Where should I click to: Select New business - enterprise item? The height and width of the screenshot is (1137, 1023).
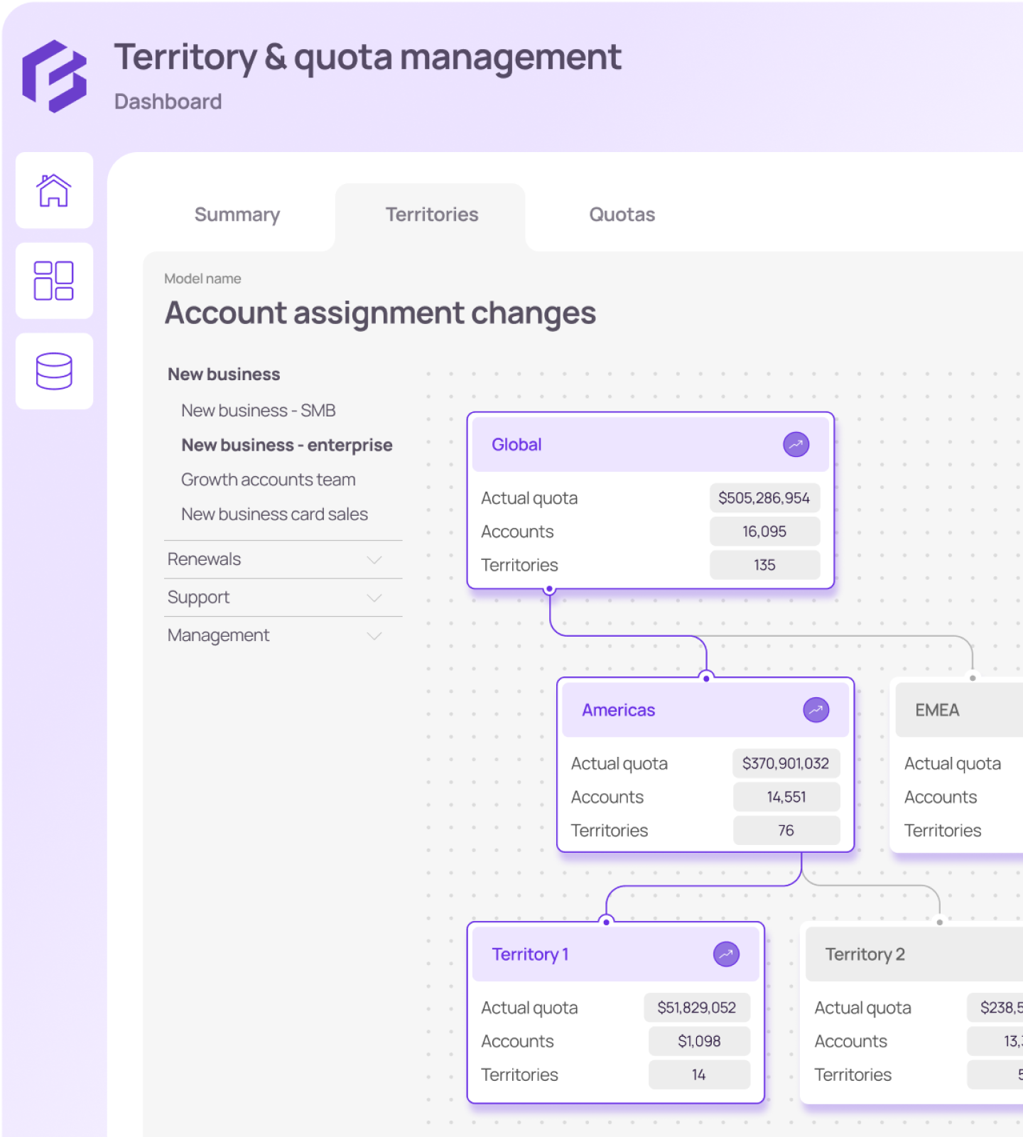click(x=286, y=446)
